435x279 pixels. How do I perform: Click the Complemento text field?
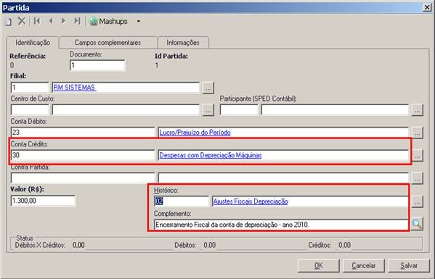click(281, 225)
